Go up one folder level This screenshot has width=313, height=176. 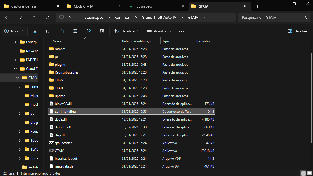point(34,17)
